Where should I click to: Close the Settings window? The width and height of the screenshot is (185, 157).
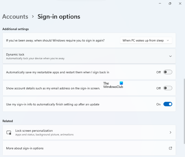(x=180, y=3)
